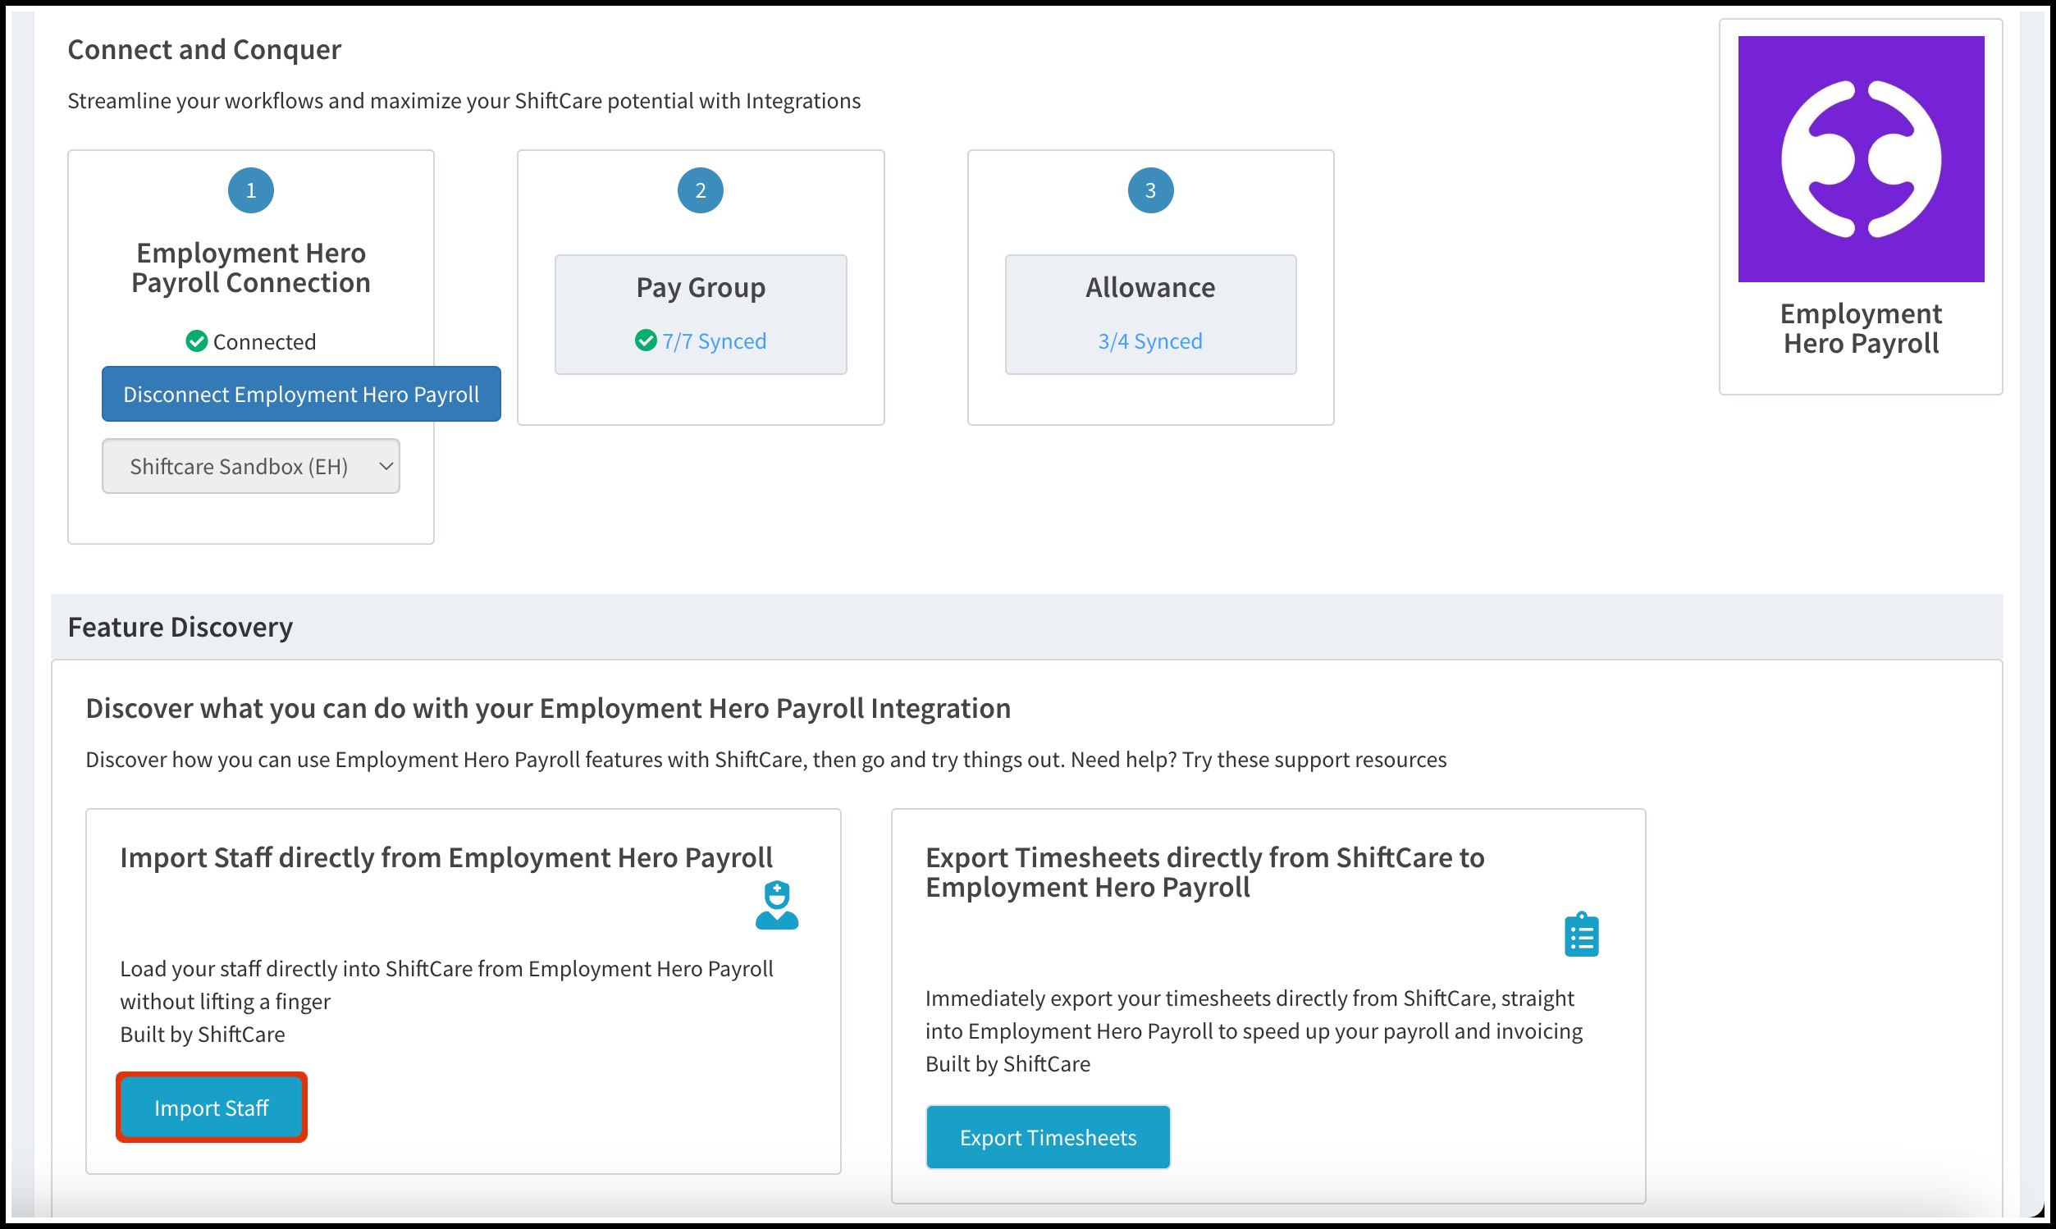Click the Load your staff directly description

(x=446, y=985)
